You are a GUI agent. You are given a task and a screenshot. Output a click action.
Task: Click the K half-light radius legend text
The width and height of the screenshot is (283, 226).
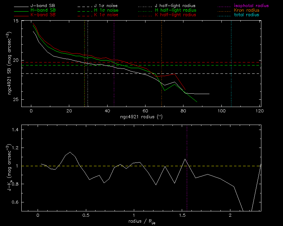tap(175, 15)
